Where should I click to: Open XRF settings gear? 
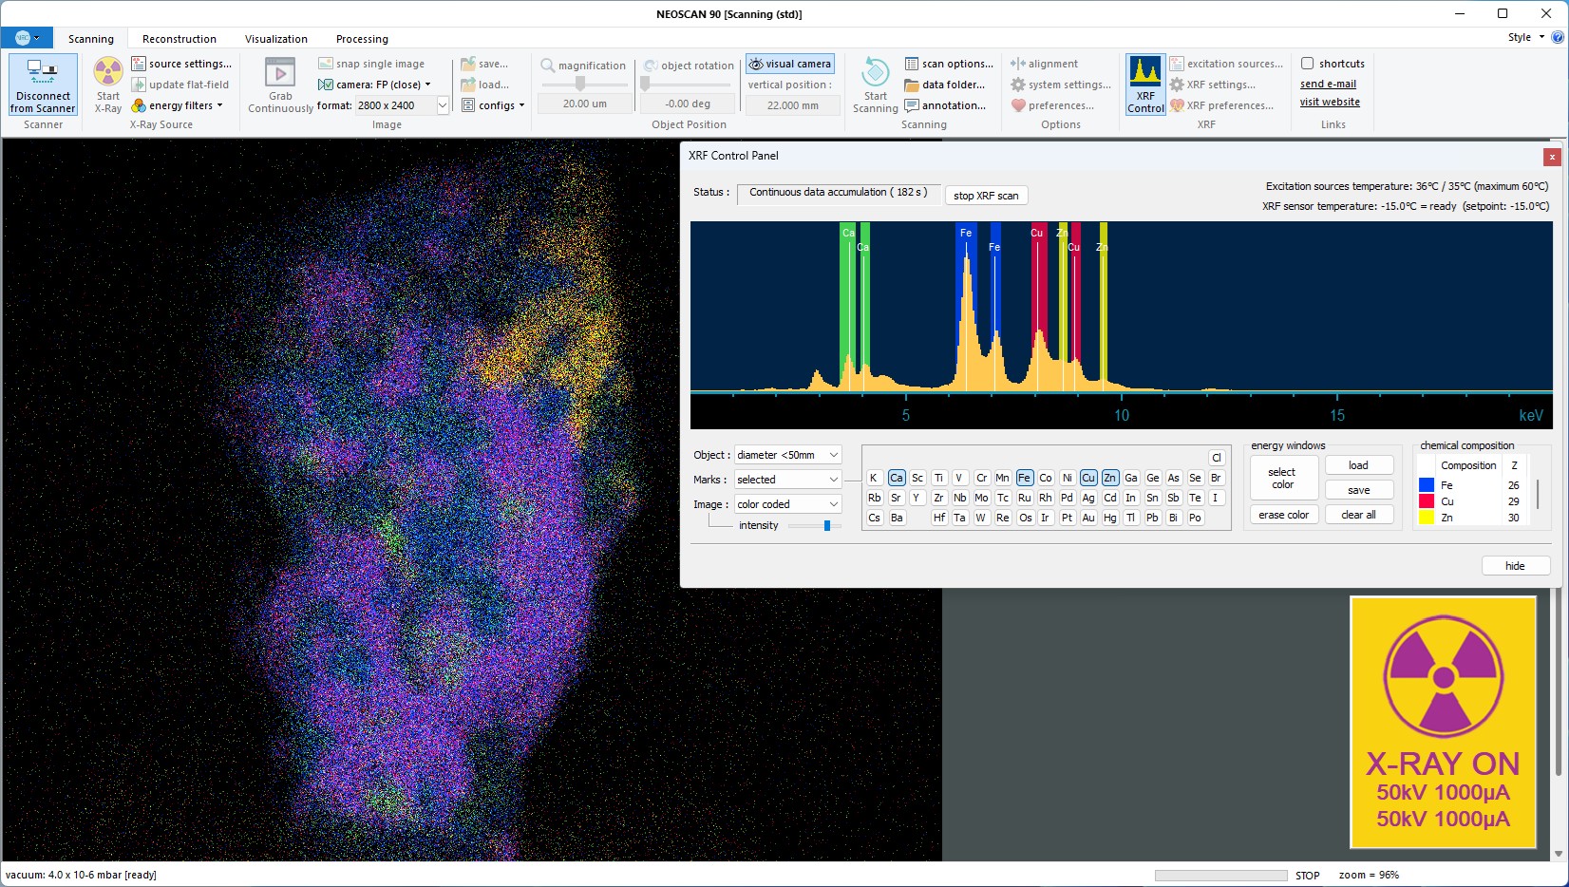[x=1213, y=85]
